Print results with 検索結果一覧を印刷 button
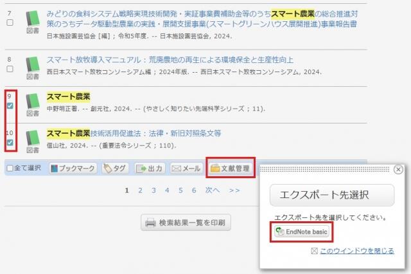Viewport: 411px width, 274px height. [186, 223]
